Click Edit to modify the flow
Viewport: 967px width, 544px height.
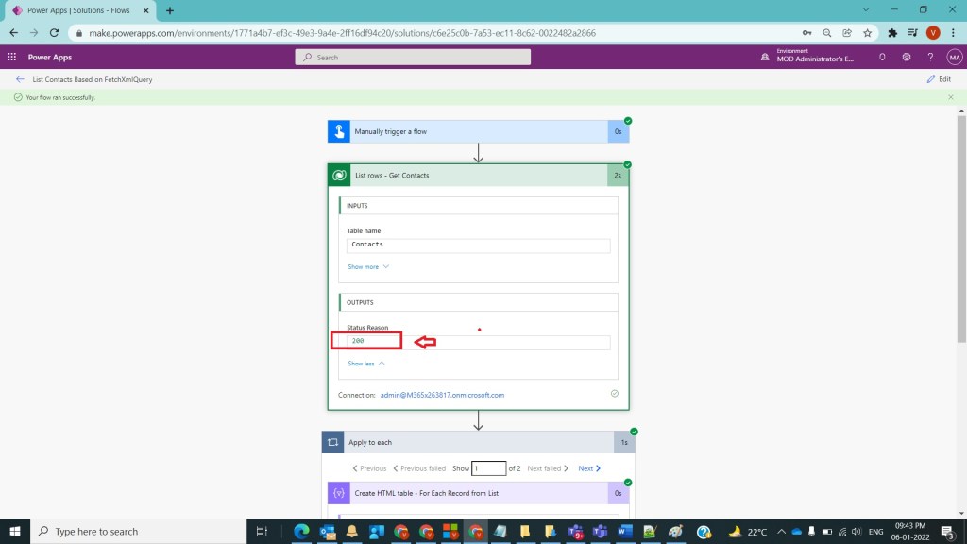(x=939, y=79)
